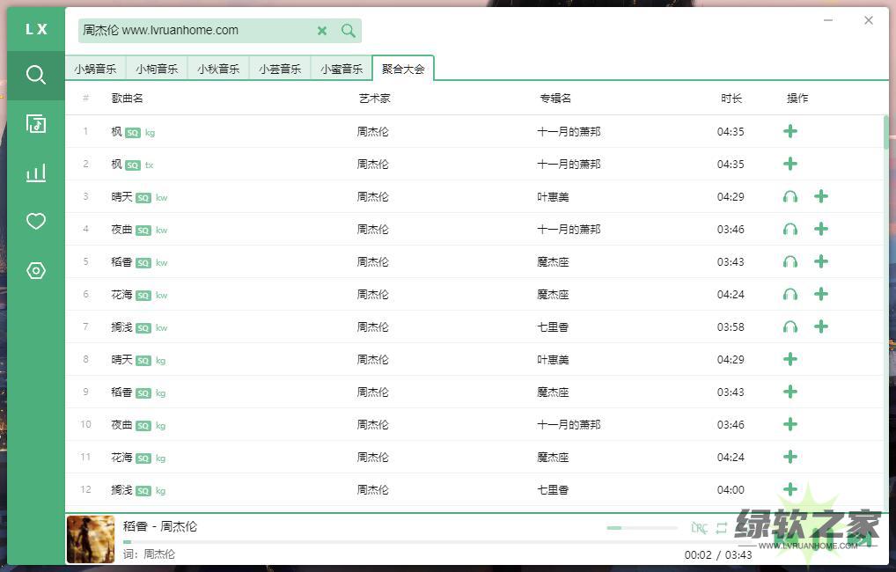Viewport: 896px width, 572px height.
Task: Click the magnifier search button
Action: (x=349, y=31)
